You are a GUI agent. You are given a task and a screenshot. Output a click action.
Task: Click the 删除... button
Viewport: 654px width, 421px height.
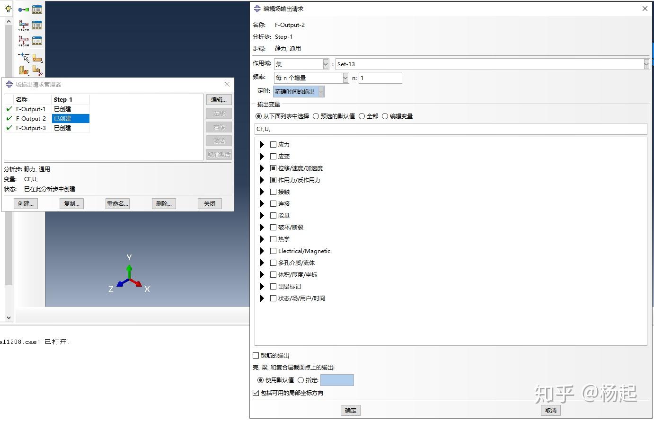coord(164,203)
